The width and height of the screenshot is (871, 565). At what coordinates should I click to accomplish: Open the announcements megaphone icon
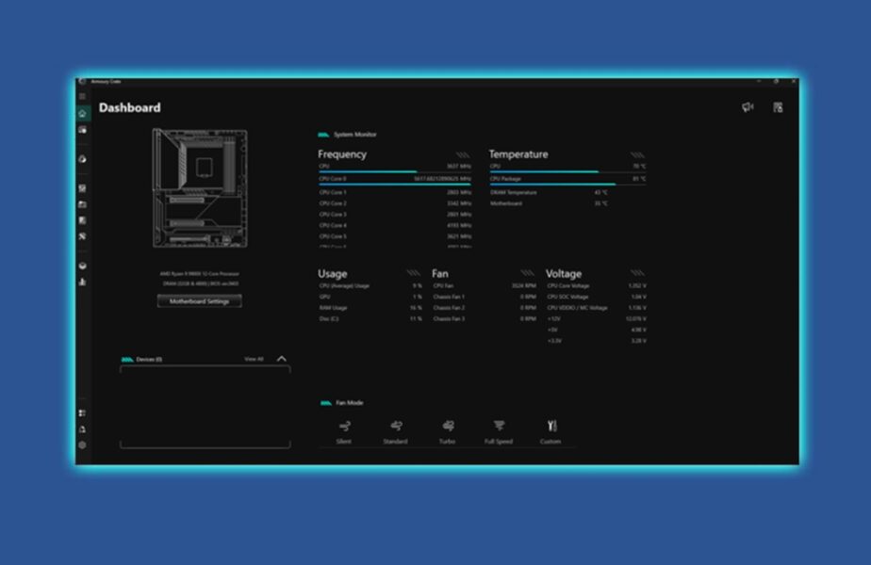click(748, 107)
